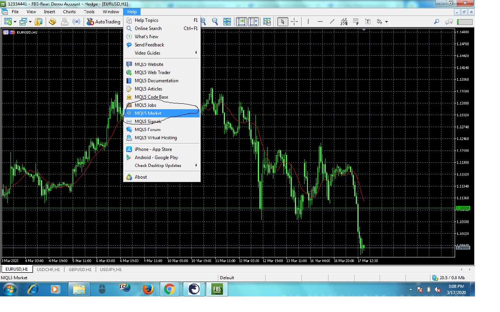Viewport: 500px width, 312px height.
Task: Choose Help Topics from the menu
Action: pyautogui.click(x=162, y=20)
